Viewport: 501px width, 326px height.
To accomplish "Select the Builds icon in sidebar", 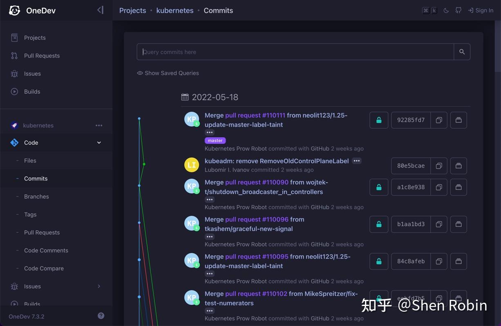I will tap(14, 92).
